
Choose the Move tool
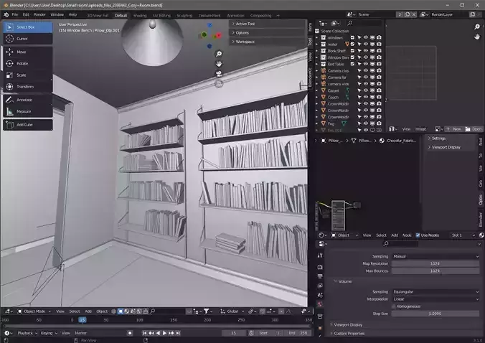click(28, 52)
